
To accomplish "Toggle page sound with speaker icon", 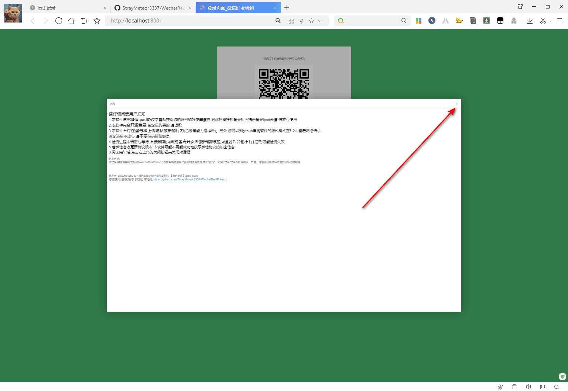I will tap(528, 387).
